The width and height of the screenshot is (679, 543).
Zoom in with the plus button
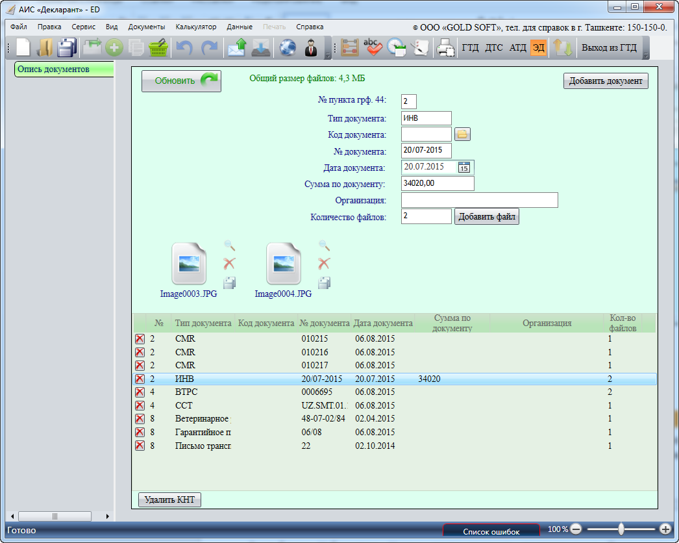tap(665, 529)
